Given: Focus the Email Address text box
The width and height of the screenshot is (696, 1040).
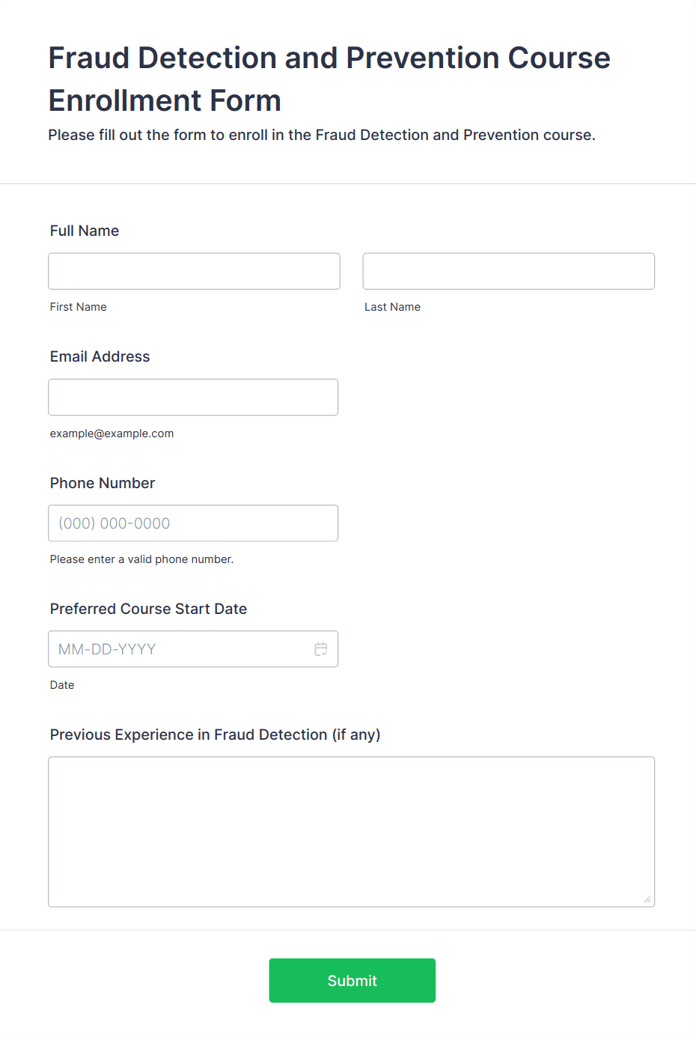Looking at the screenshot, I should pyautogui.click(x=193, y=397).
